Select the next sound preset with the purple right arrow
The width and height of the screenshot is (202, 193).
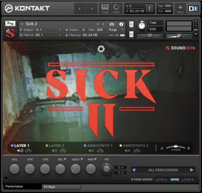(x=192, y=170)
